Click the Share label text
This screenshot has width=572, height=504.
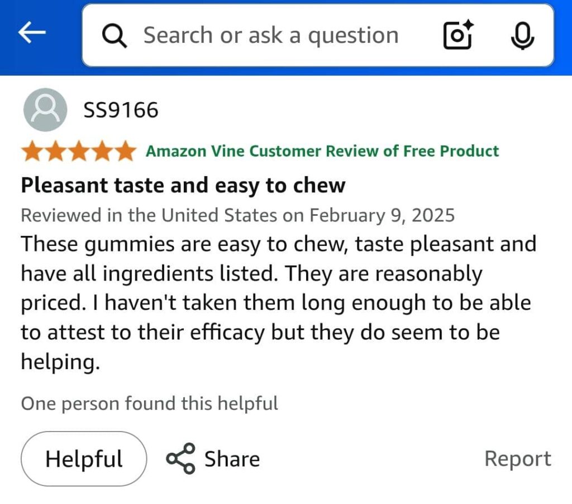click(232, 459)
